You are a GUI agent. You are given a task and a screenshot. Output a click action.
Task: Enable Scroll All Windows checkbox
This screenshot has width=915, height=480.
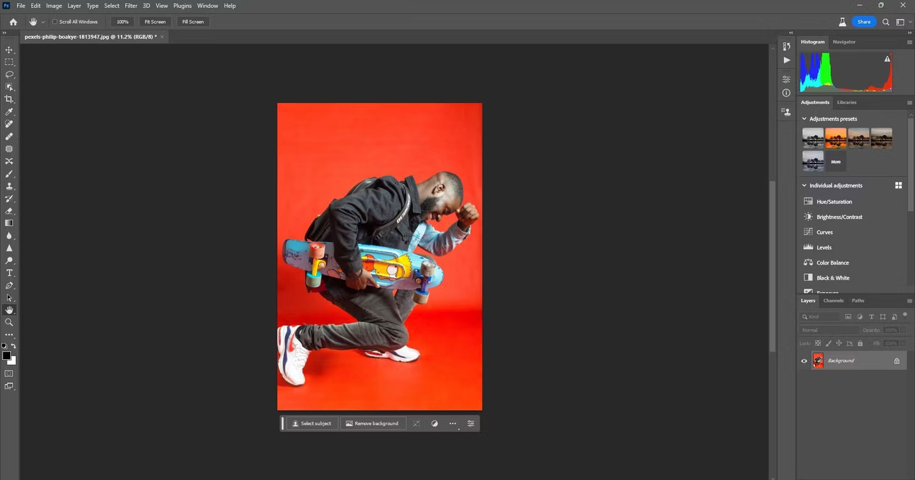[x=55, y=22]
